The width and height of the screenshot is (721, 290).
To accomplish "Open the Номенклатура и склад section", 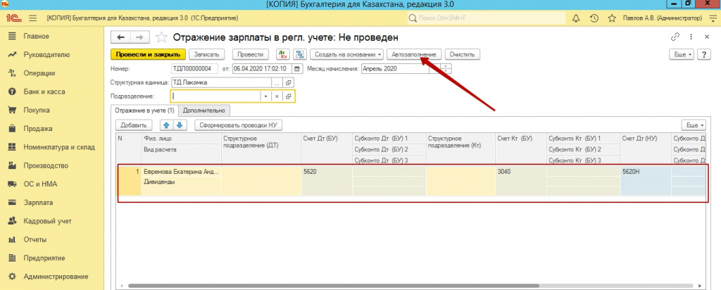I will pos(59,147).
